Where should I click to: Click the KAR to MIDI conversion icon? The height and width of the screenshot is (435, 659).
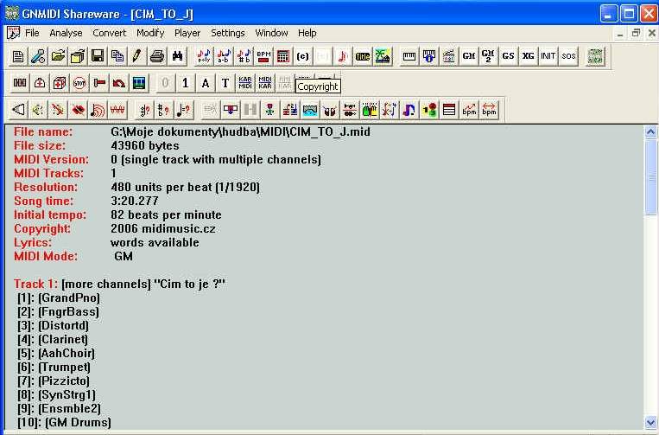[x=244, y=83]
